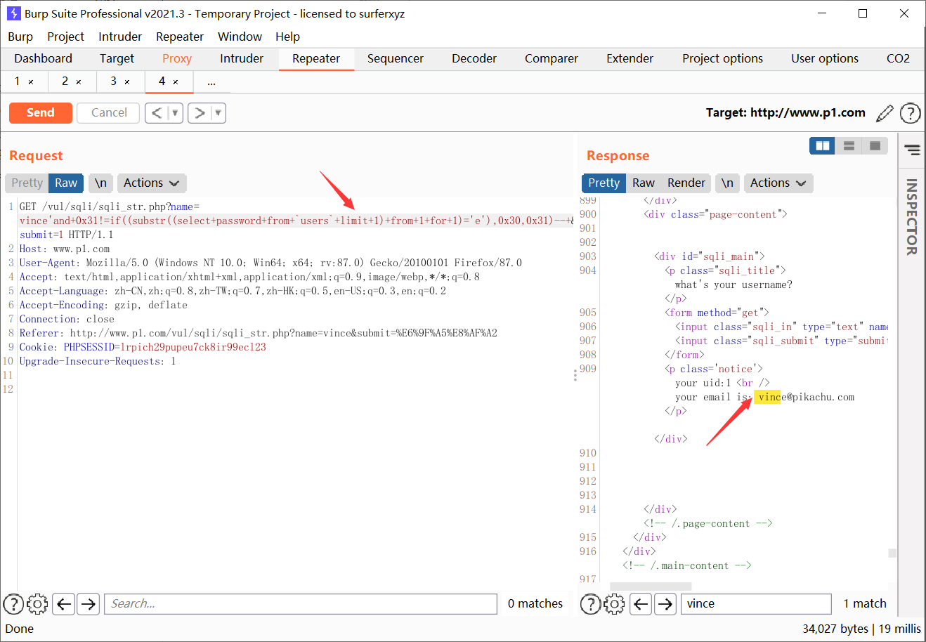The width and height of the screenshot is (926, 642).
Task: Select Repeater tab 1
Action: point(18,81)
